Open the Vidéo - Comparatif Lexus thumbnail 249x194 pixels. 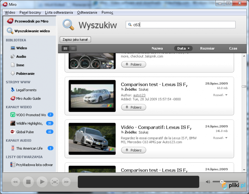tap(92, 139)
